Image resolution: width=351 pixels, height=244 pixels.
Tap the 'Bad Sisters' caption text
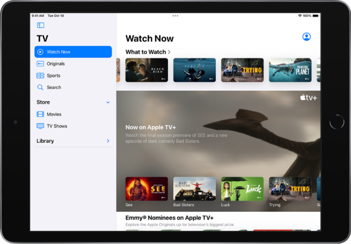pyautogui.click(x=184, y=205)
